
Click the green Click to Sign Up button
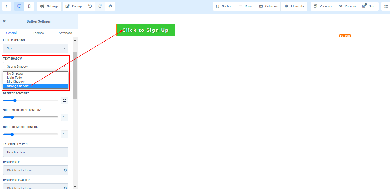click(x=145, y=30)
